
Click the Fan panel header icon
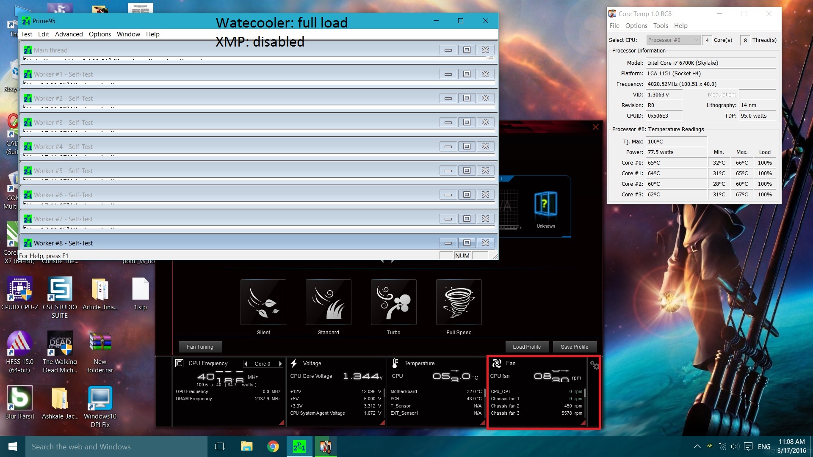497,363
